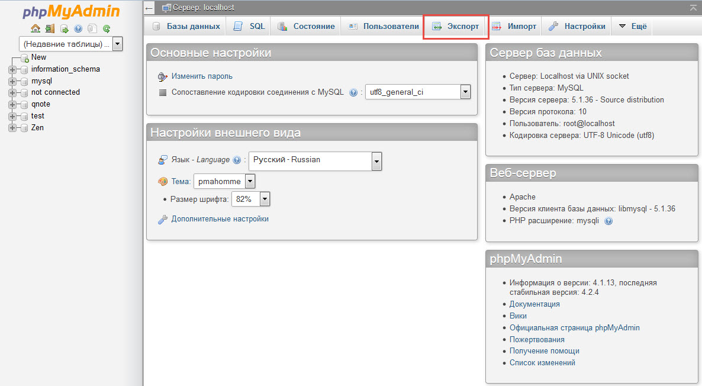Click the Тема link

(181, 181)
